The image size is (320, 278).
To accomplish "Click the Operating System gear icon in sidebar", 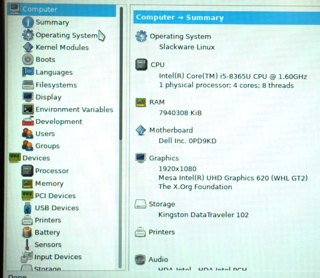I will [28, 35].
